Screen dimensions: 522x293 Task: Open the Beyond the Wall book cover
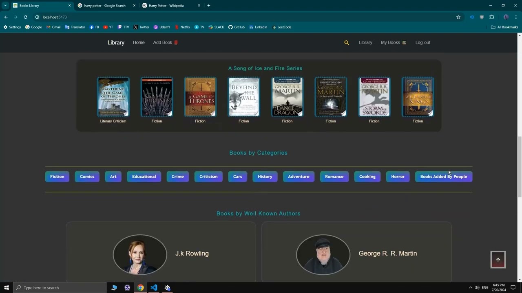243,97
